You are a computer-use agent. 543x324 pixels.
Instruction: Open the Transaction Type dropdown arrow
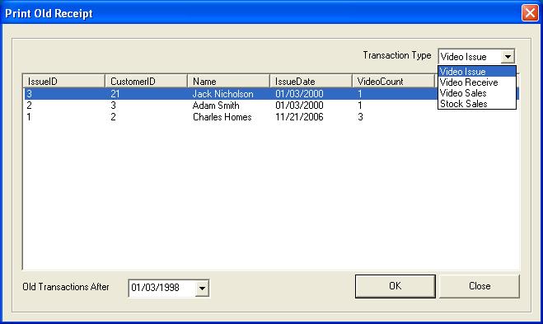(508, 57)
